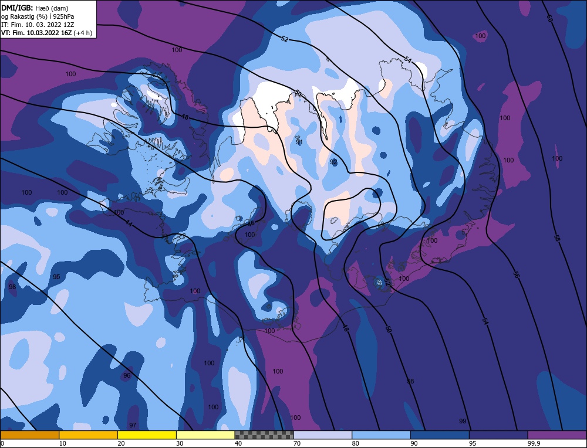The height and width of the screenshot is (448, 587).
Task: Click the '90' legend scale label
Action: (414, 443)
